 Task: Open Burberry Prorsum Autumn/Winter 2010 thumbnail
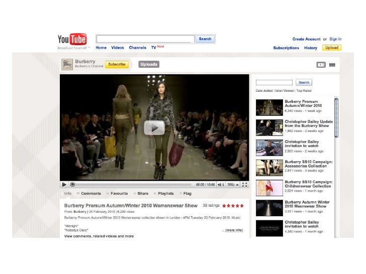(x=269, y=107)
